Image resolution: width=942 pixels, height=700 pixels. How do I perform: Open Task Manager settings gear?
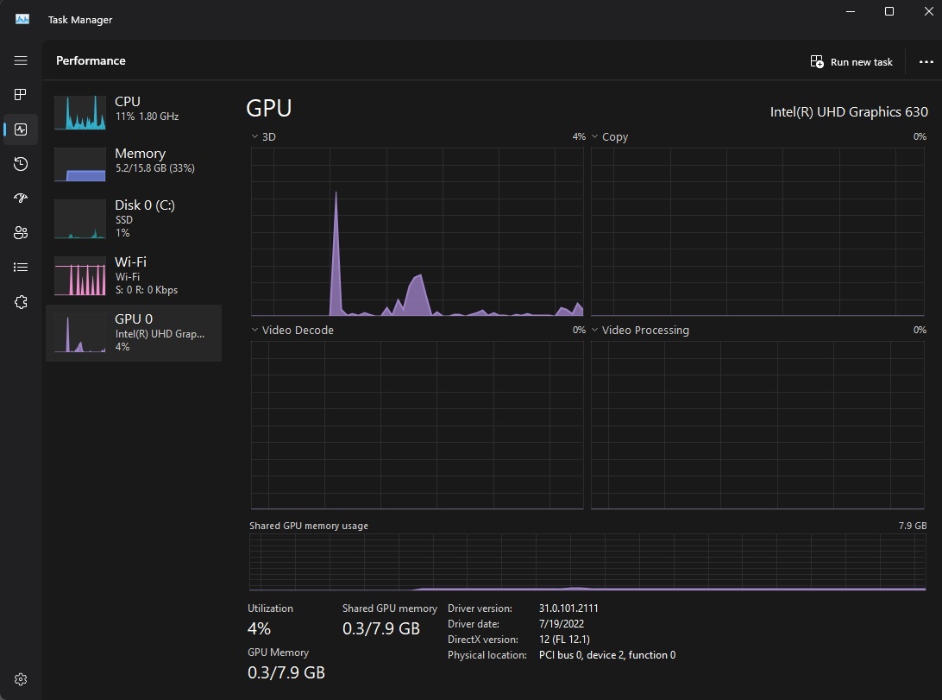(x=21, y=679)
